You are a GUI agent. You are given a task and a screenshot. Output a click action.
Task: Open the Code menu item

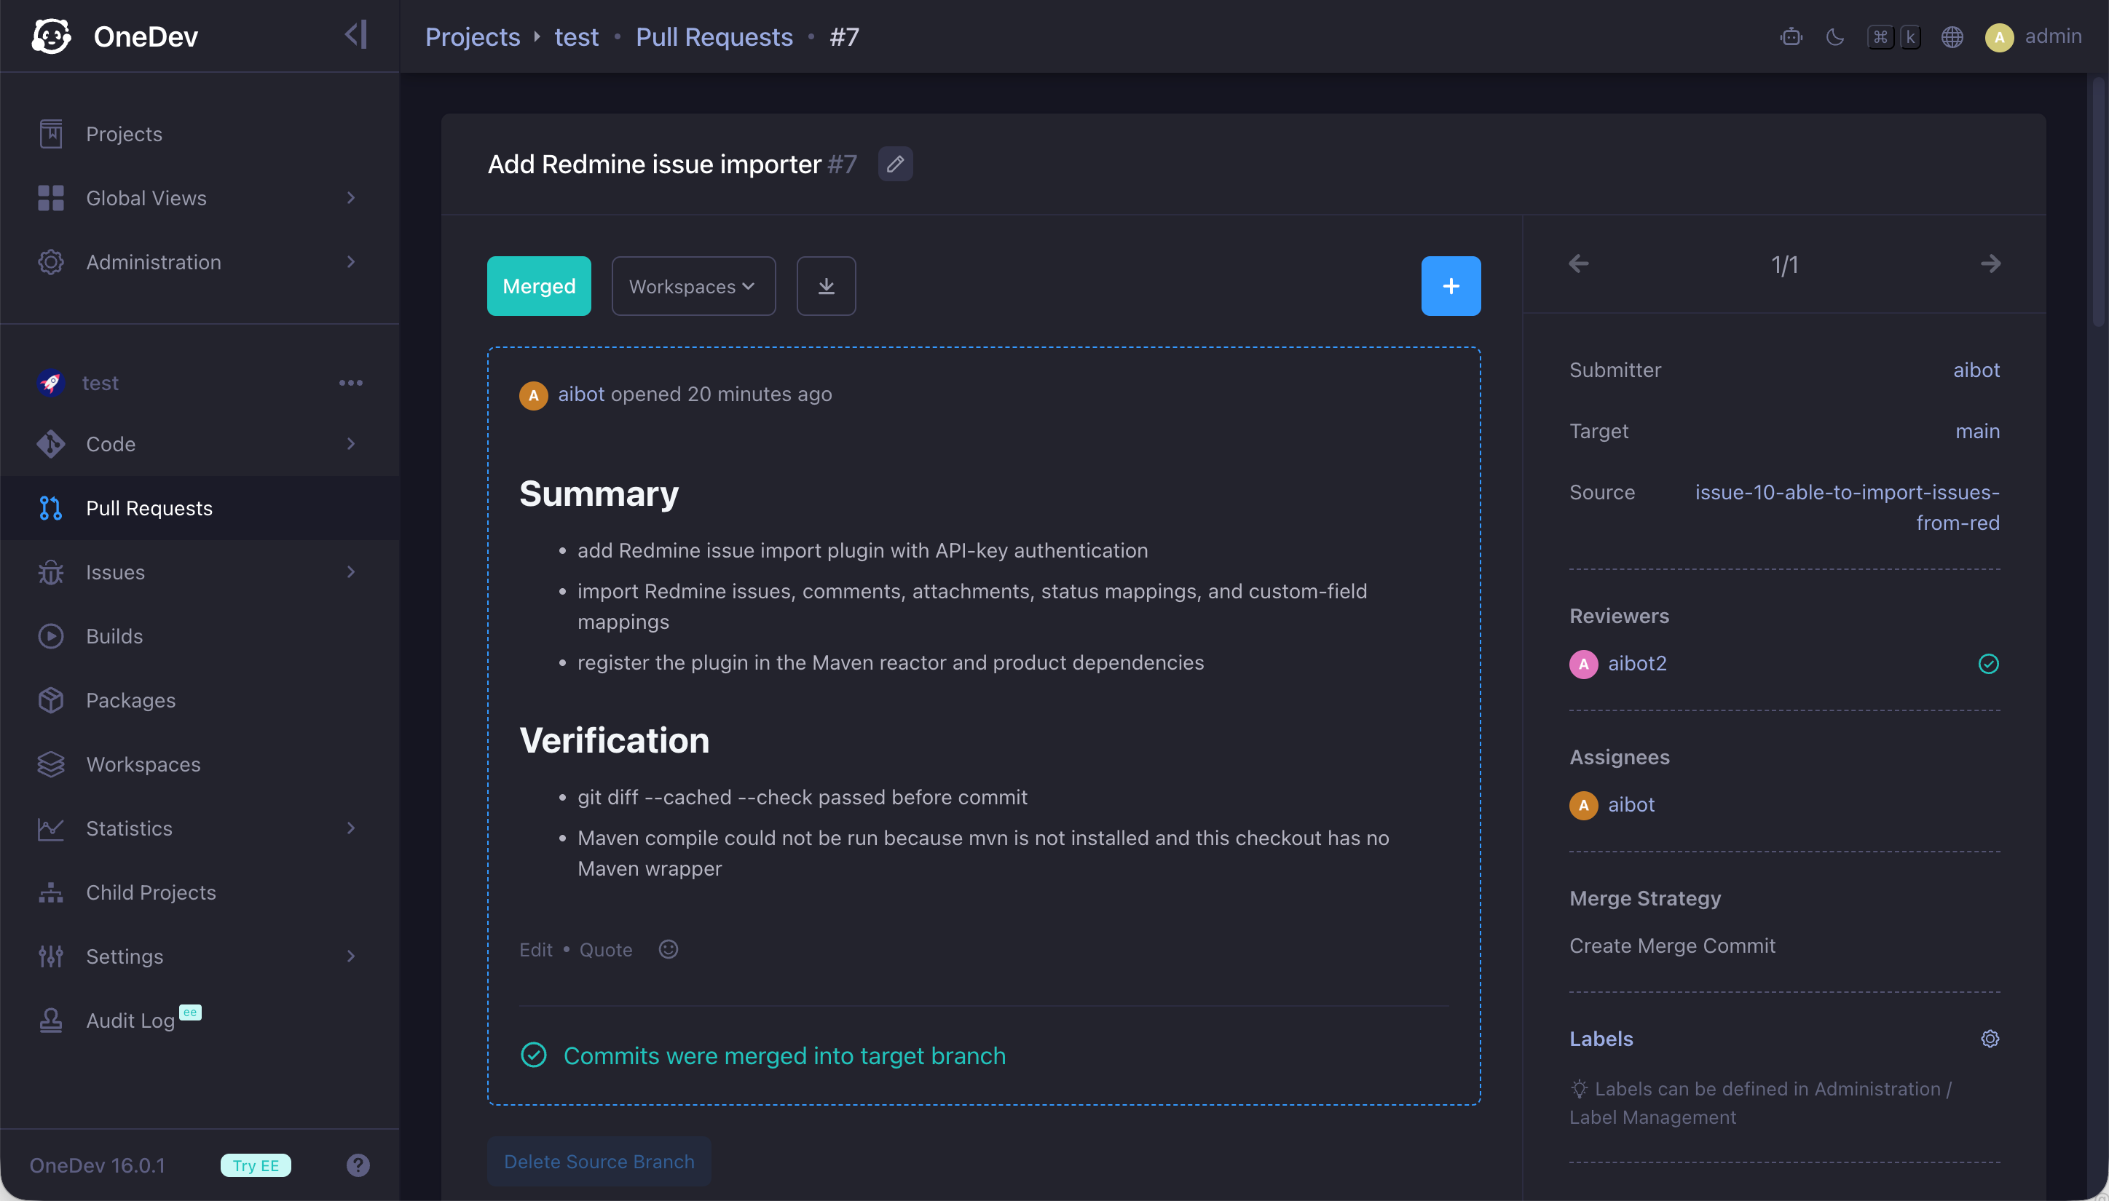point(200,444)
